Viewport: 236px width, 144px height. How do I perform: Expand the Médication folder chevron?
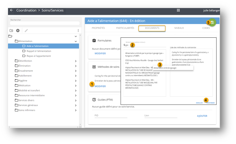click(76, 85)
